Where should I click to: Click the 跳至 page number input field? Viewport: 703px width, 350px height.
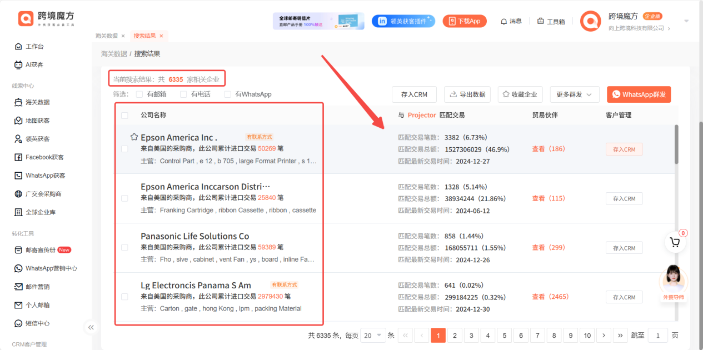pos(658,336)
